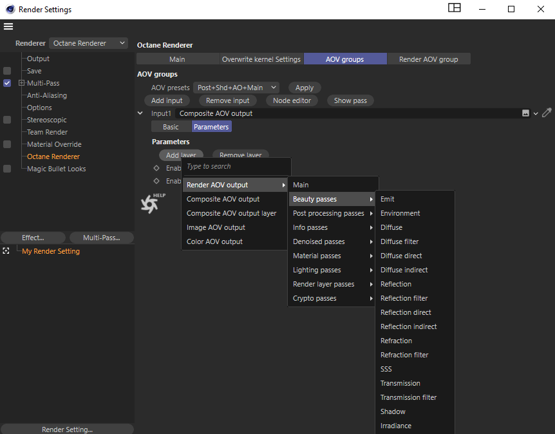
Task: Expand Lighting passes submenu
Action: pyautogui.click(x=332, y=270)
